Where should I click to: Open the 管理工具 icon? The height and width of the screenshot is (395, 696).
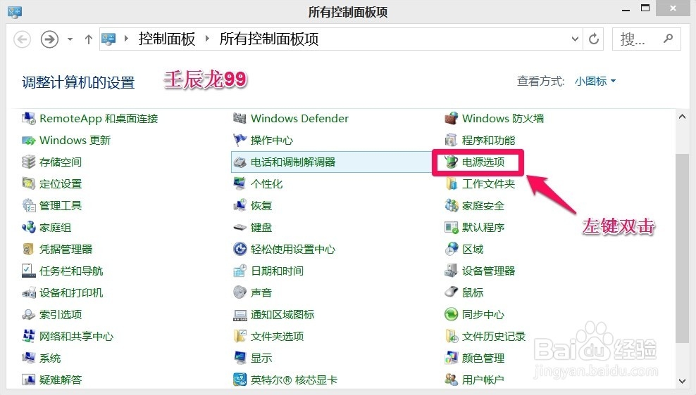29,205
